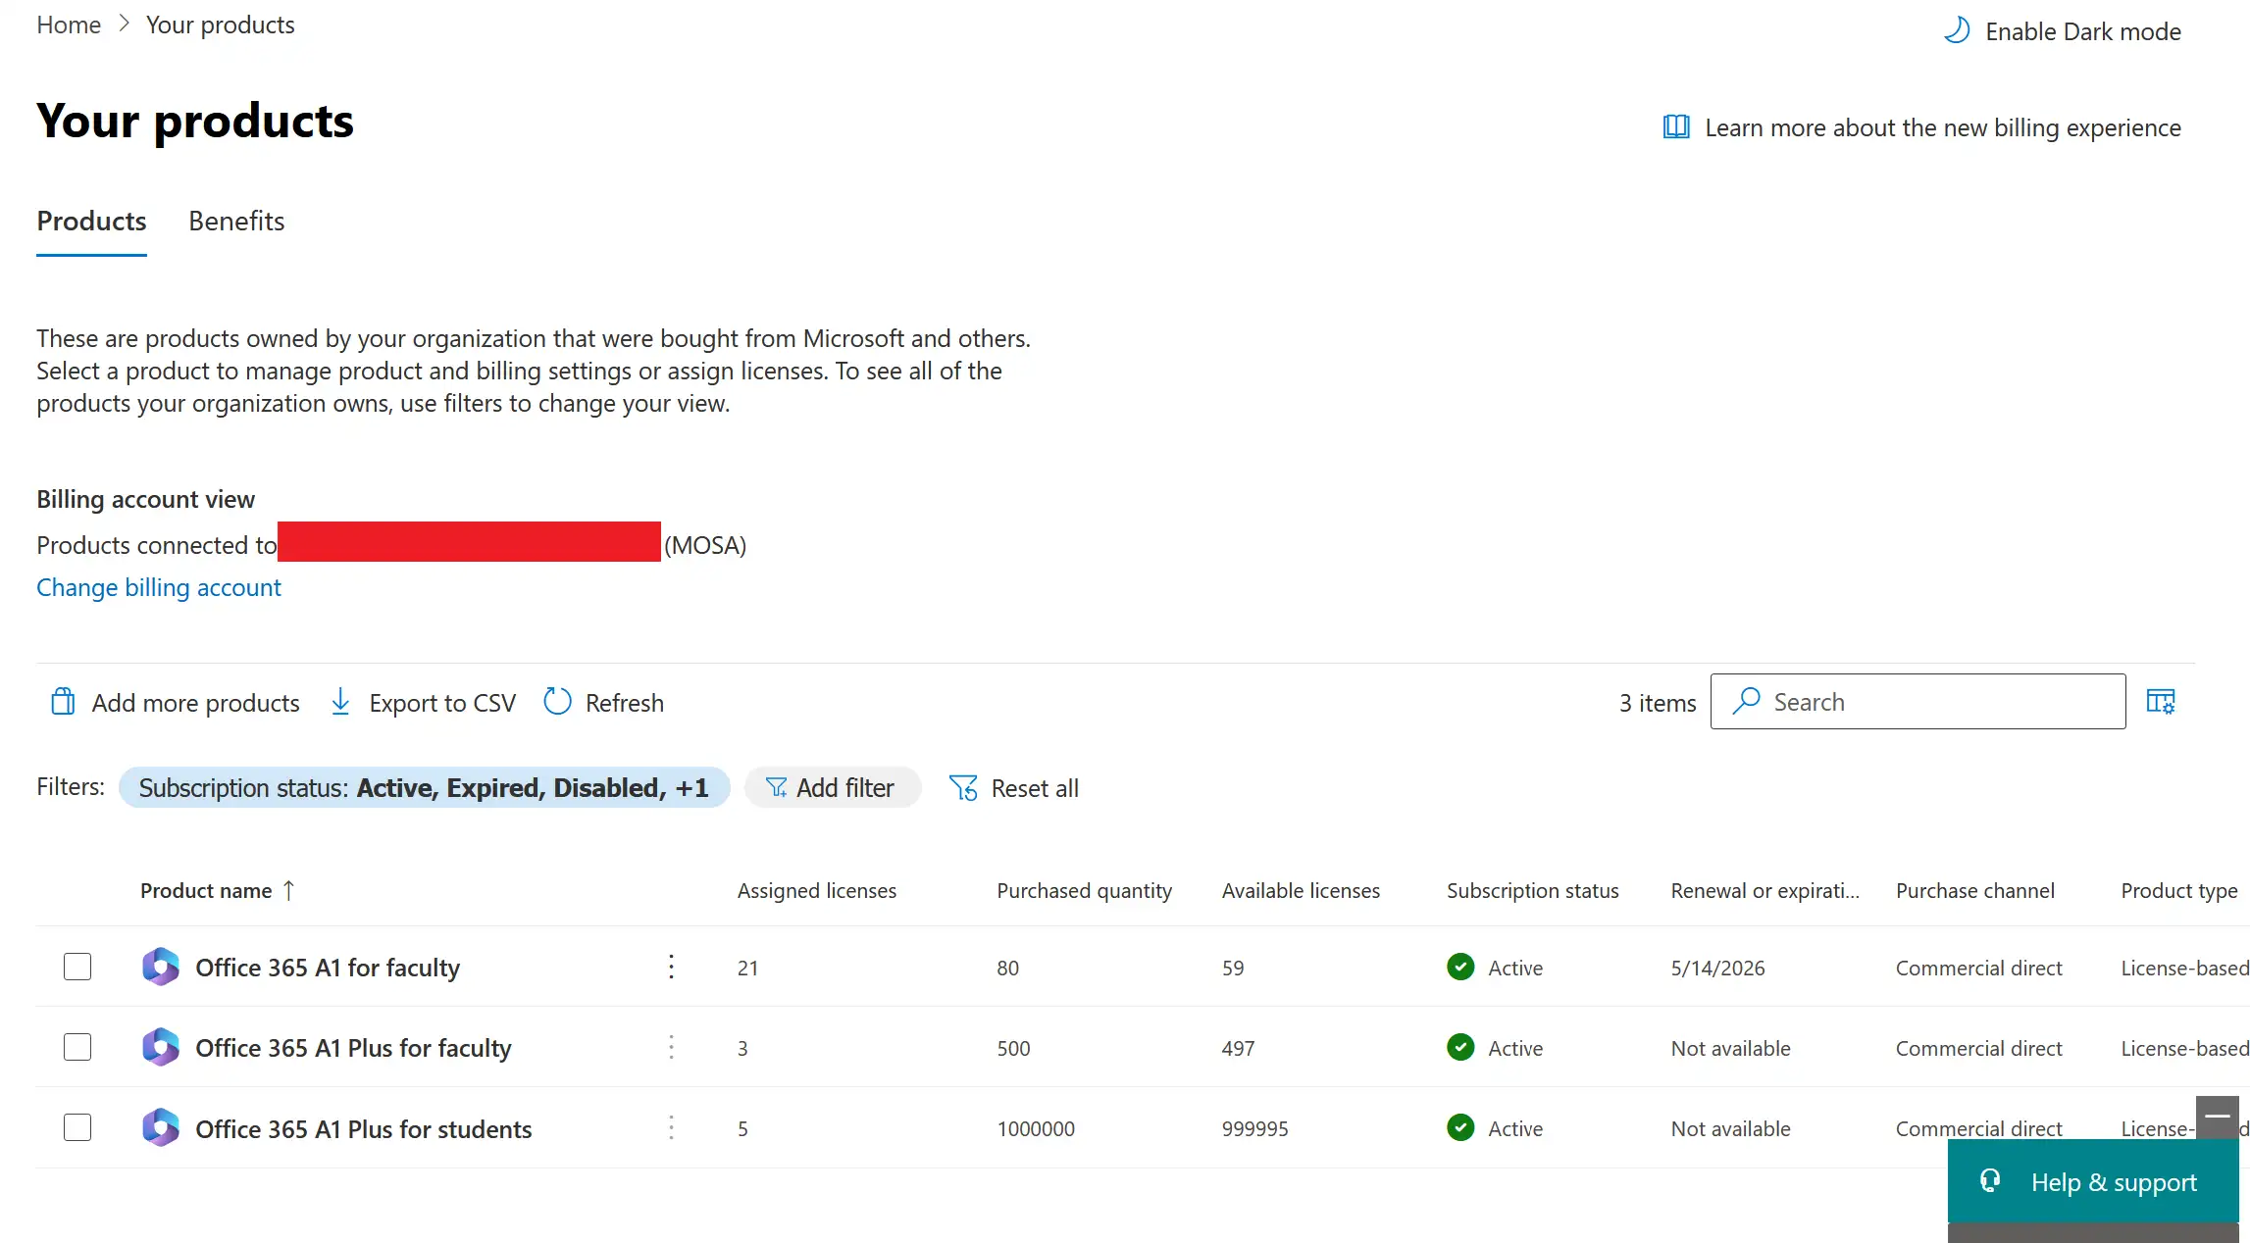
Task: Go to Home in the breadcrumb
Action: 69,25
